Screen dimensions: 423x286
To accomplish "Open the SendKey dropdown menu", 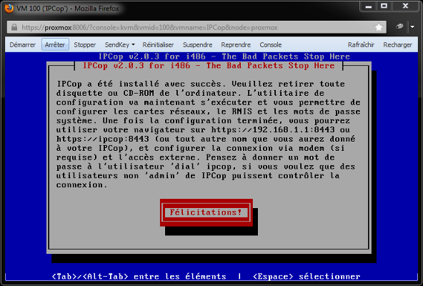I will pos(119,45).
